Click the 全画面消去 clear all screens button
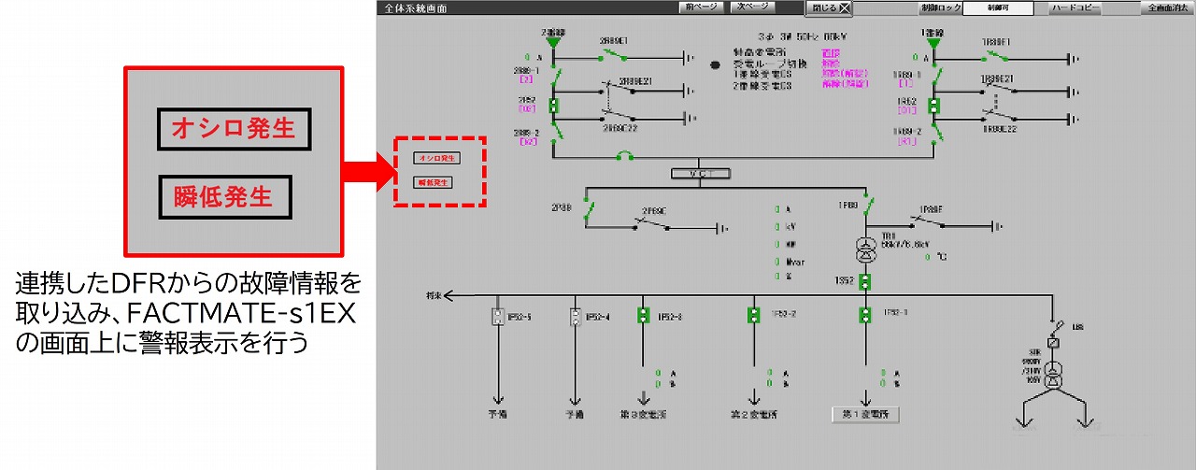1196x470 pixels. pos(1167,8)
